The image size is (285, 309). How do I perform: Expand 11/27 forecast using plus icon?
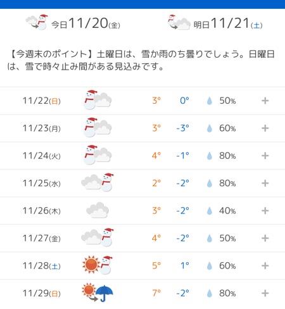pos(265,238)
